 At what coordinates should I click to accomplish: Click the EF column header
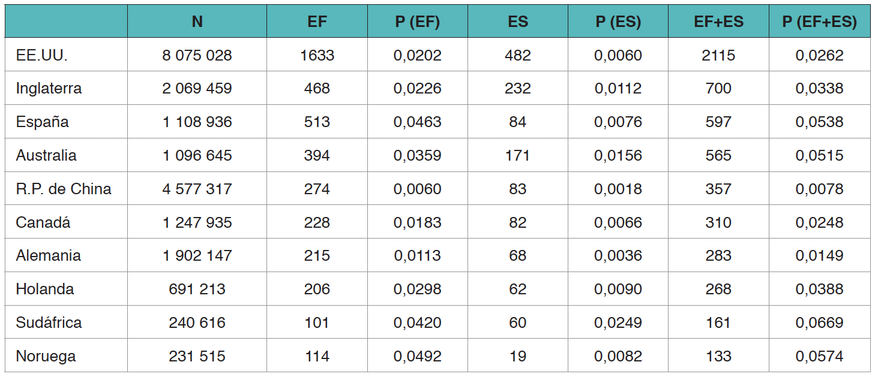(x=317, y=22)
